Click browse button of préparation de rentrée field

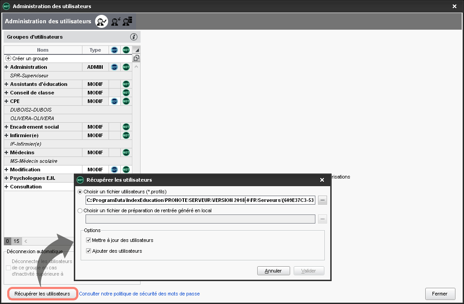323,219
